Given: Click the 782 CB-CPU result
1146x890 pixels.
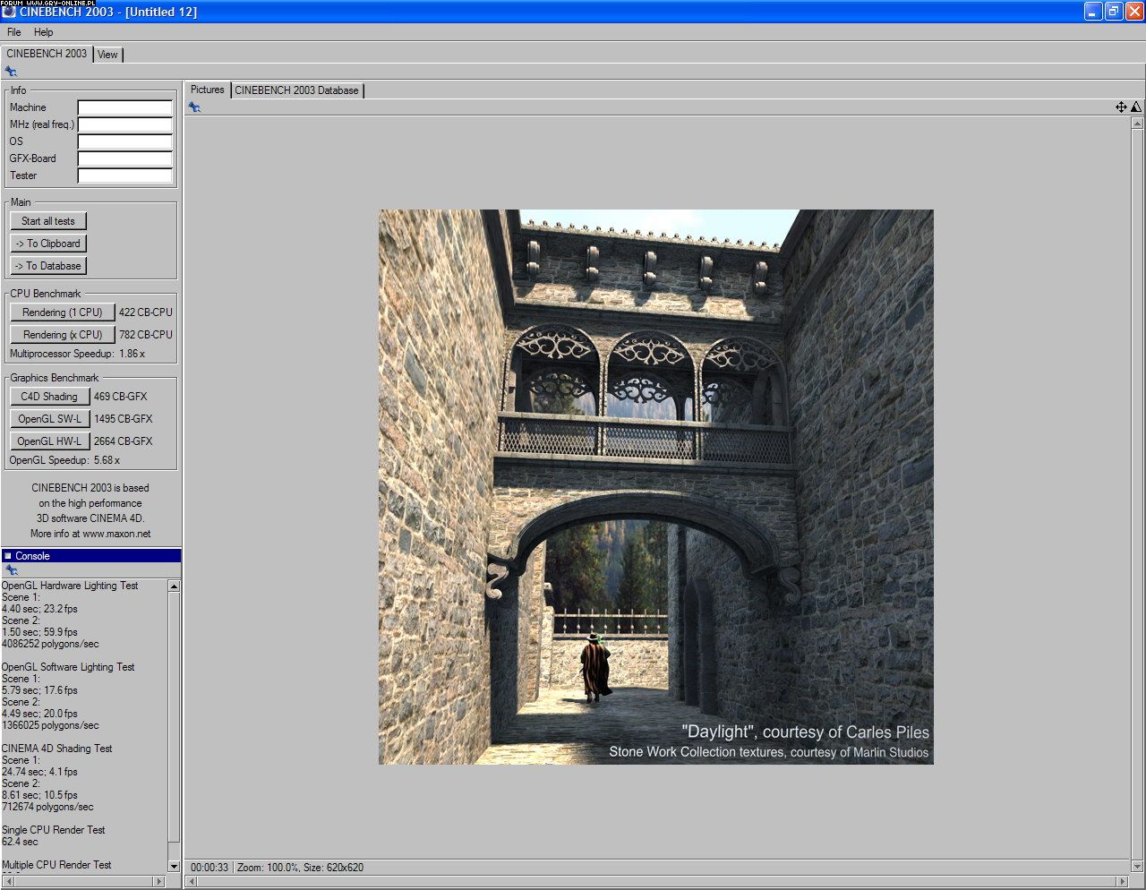Looking at the screenshot, I should tap(146, 335).
